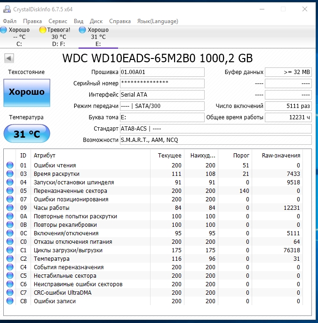Screen dimensions: 318x323
Task: Click the previous disk arrow button
Action: tap(9, 58)
